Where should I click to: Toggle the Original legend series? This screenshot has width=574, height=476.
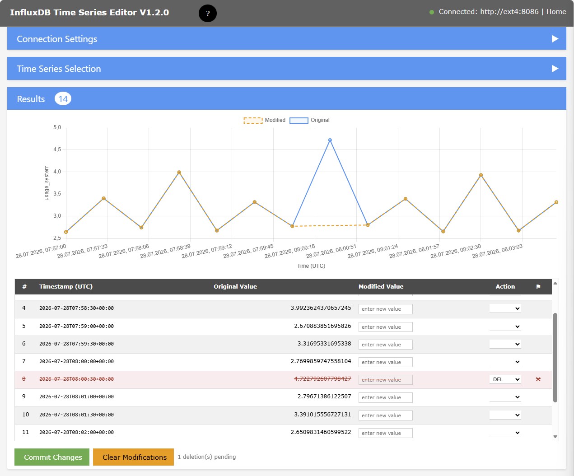click(310, 120)
